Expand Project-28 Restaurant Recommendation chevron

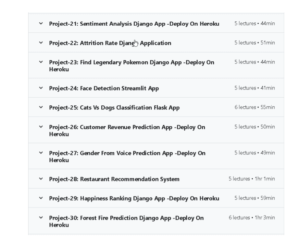(x=41, y=179)
